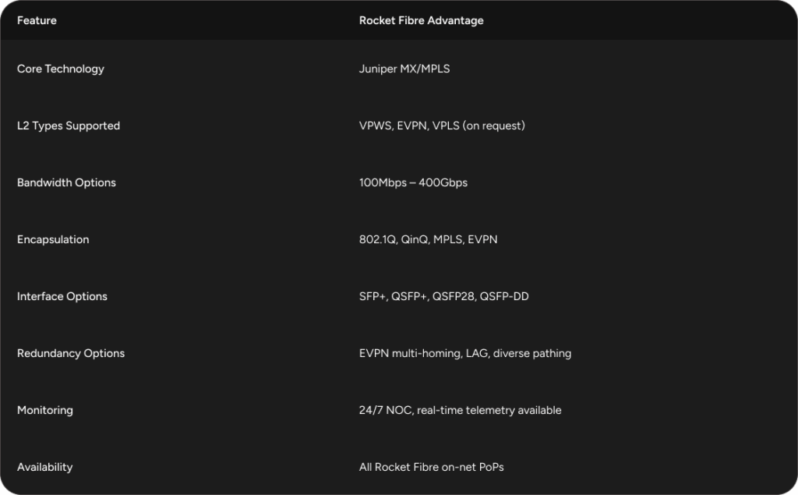Screen dimensions: 798x495
Task: Select the 'All Rocket Fibre on-net PoPs' value
Action: coord(431,467)
